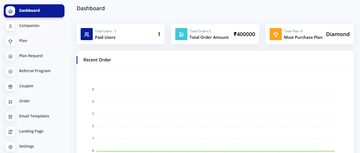Click the Plan trophy icon in sidebar
This screenshot has height=153, width=360.
point(11,41)
